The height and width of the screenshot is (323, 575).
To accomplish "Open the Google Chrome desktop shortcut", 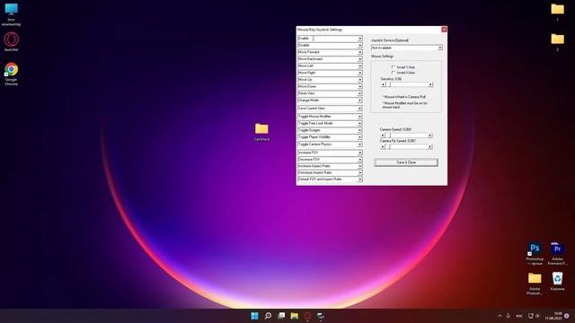I will coord(11,74).
